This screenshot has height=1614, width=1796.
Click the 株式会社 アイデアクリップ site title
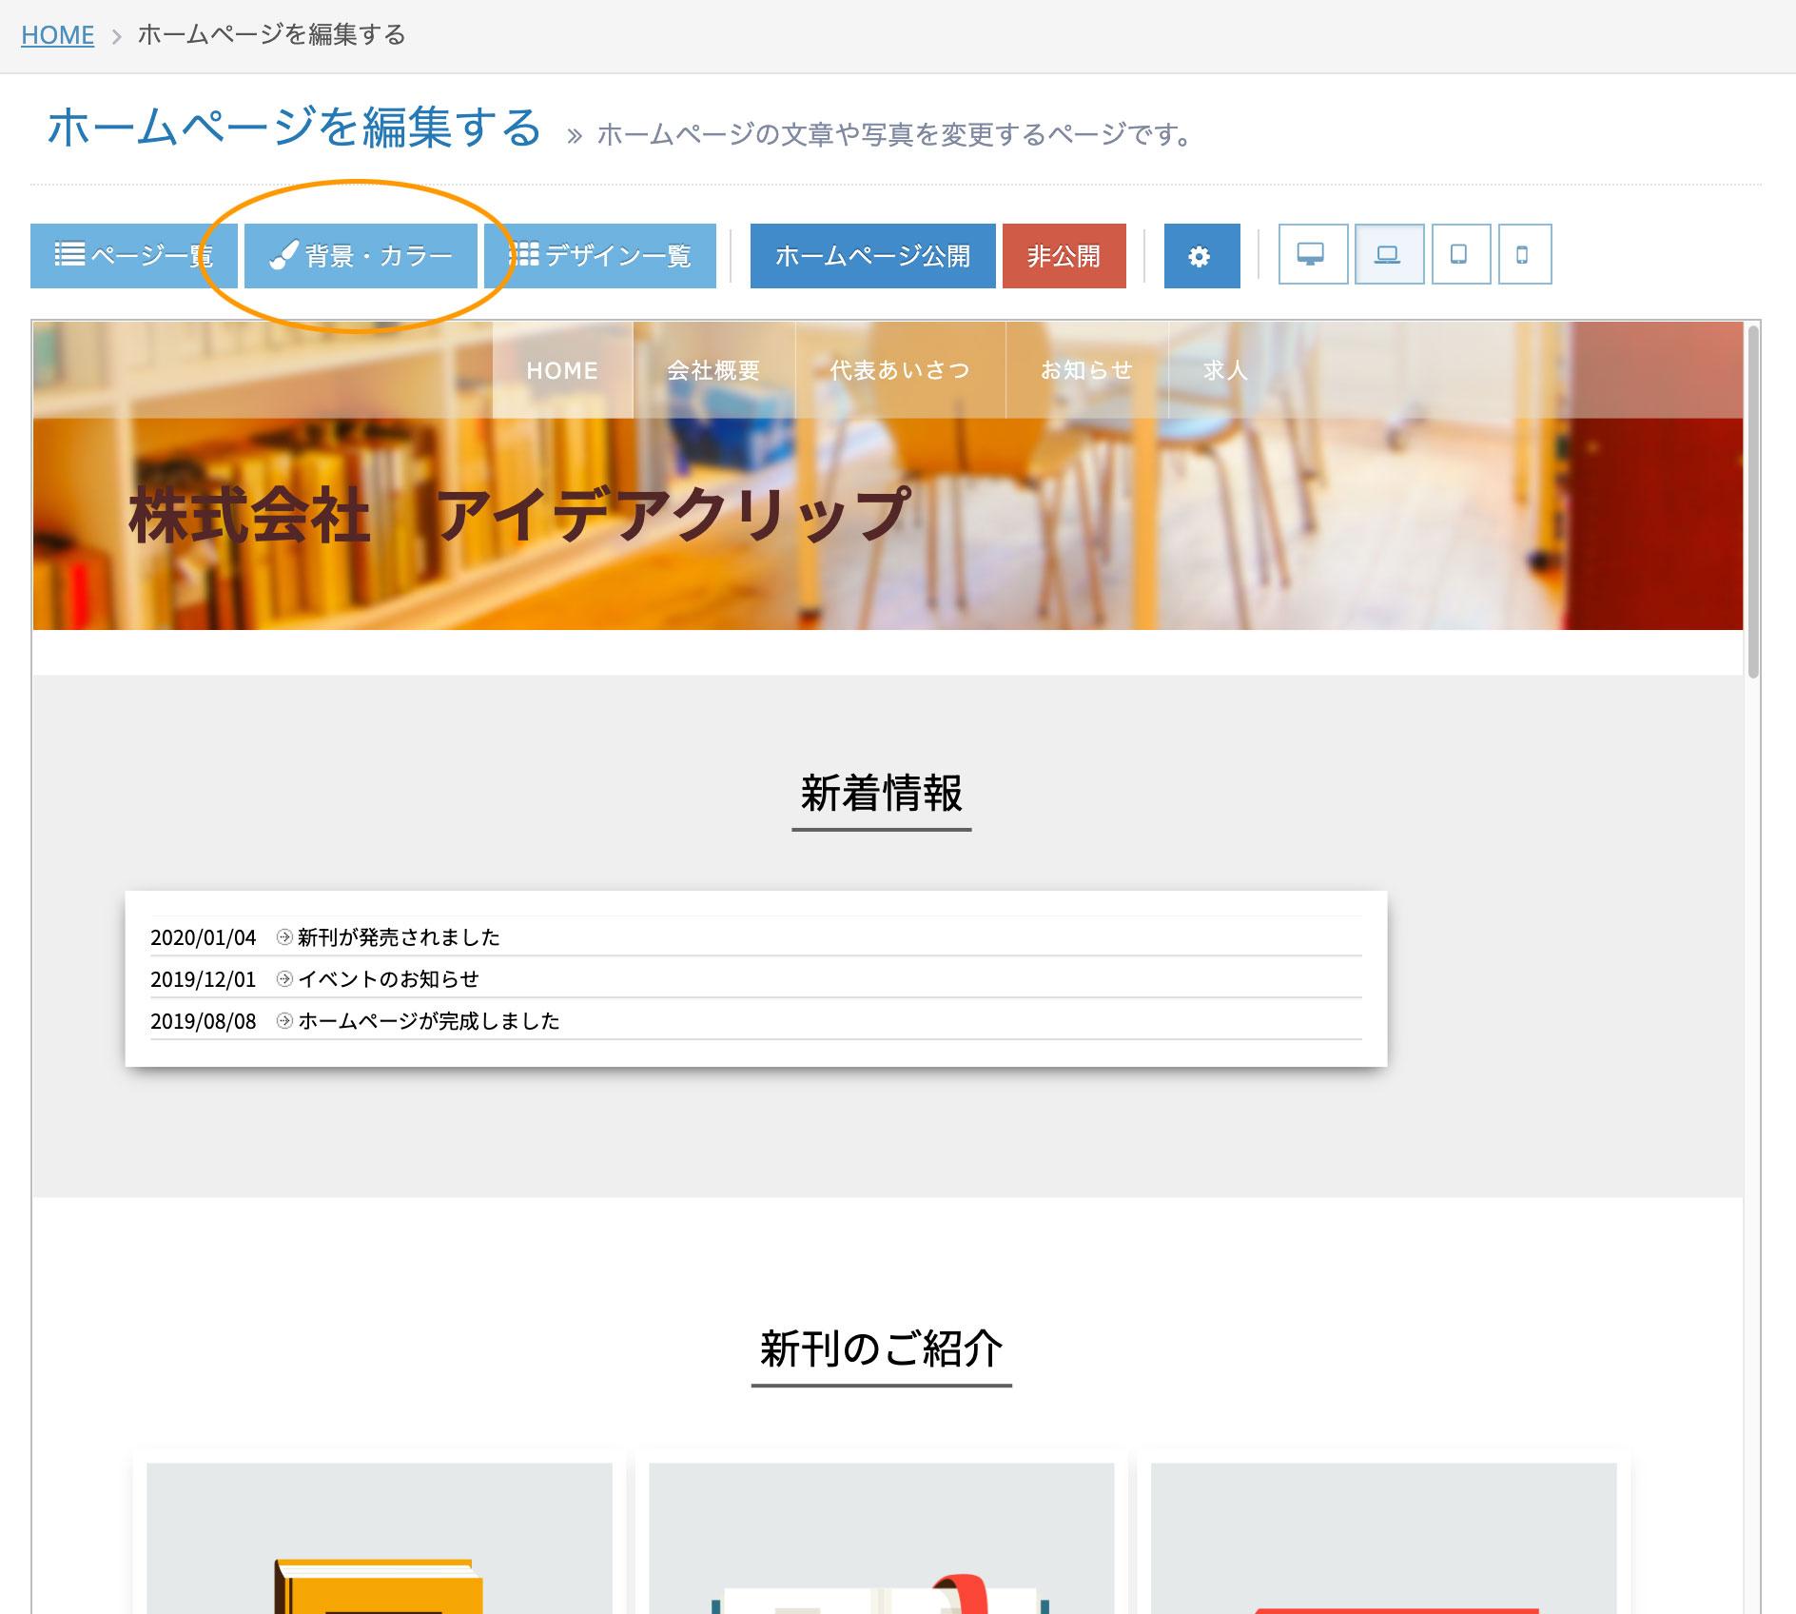pyautogui.click(x=519, y=516)
